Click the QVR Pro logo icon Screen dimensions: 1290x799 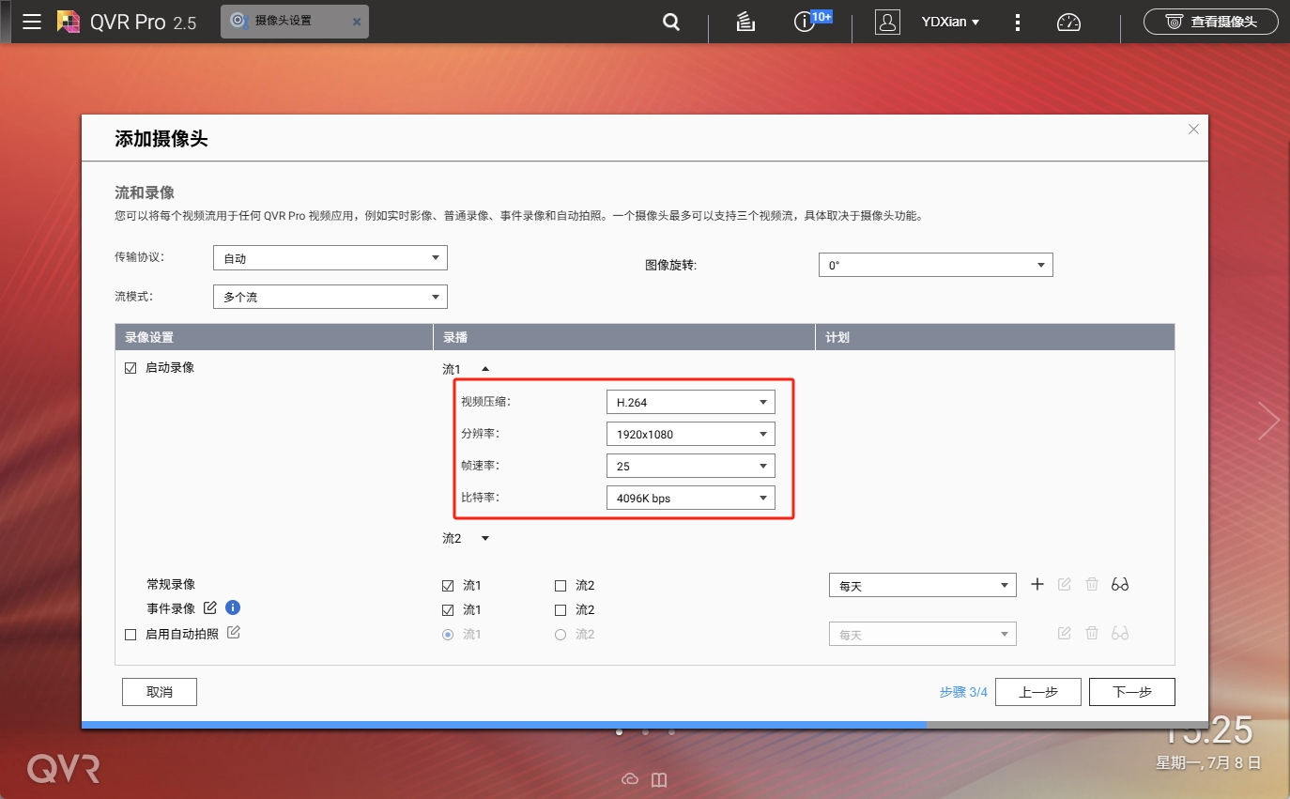pos(69,22)
